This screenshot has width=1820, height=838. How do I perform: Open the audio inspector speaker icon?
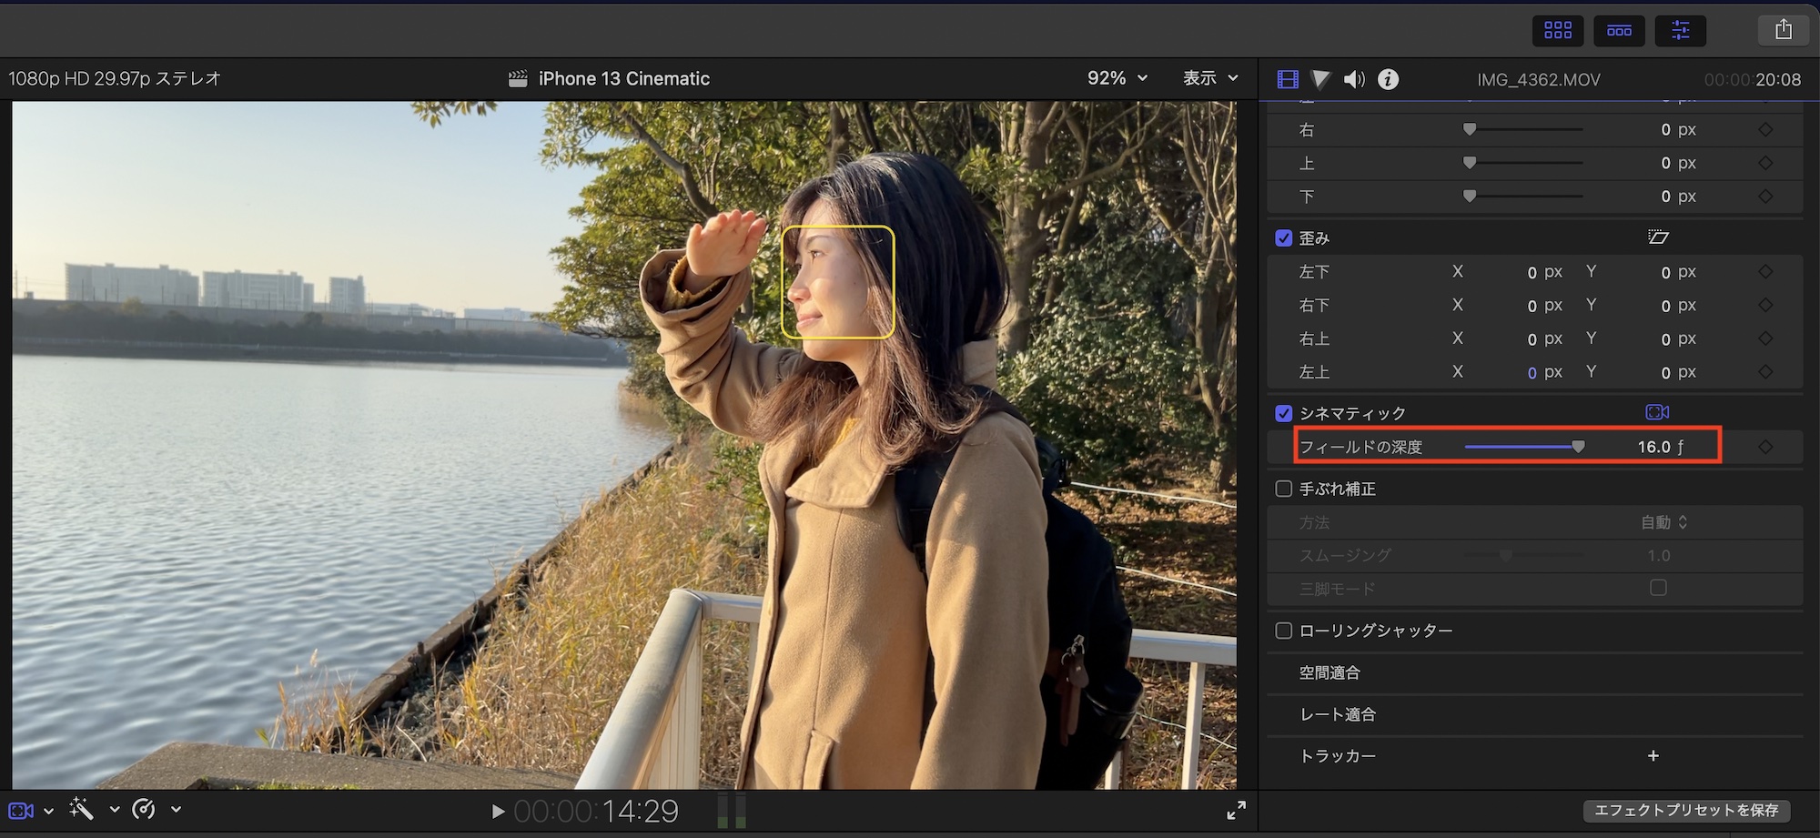[1354, 80]
